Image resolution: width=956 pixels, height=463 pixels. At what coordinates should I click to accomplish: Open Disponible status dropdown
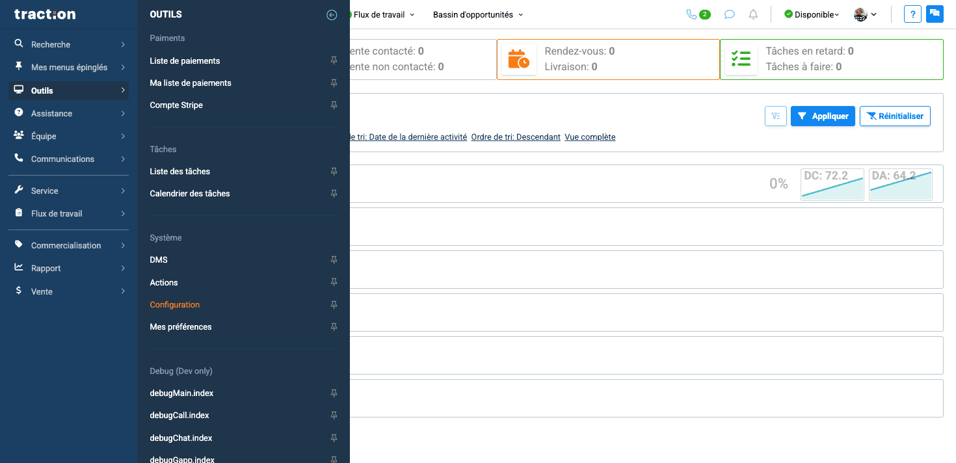(812, 14)
